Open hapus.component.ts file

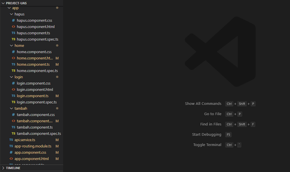(33, 33)
